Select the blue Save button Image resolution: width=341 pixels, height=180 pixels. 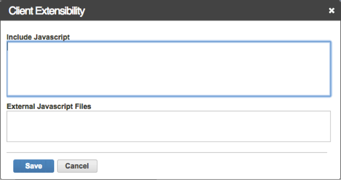click(34, 166)
